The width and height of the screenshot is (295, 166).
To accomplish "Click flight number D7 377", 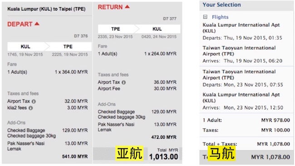I will (x=170, y=19).
